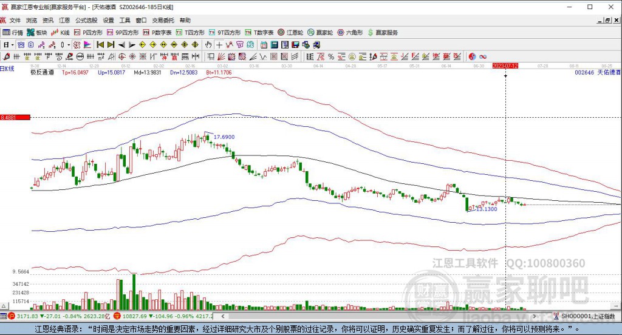Image resolution: width=622 pixels, height=335 pixels.
Task: Open the 六角形 hexagon tool
Action: tap(350, 33)
